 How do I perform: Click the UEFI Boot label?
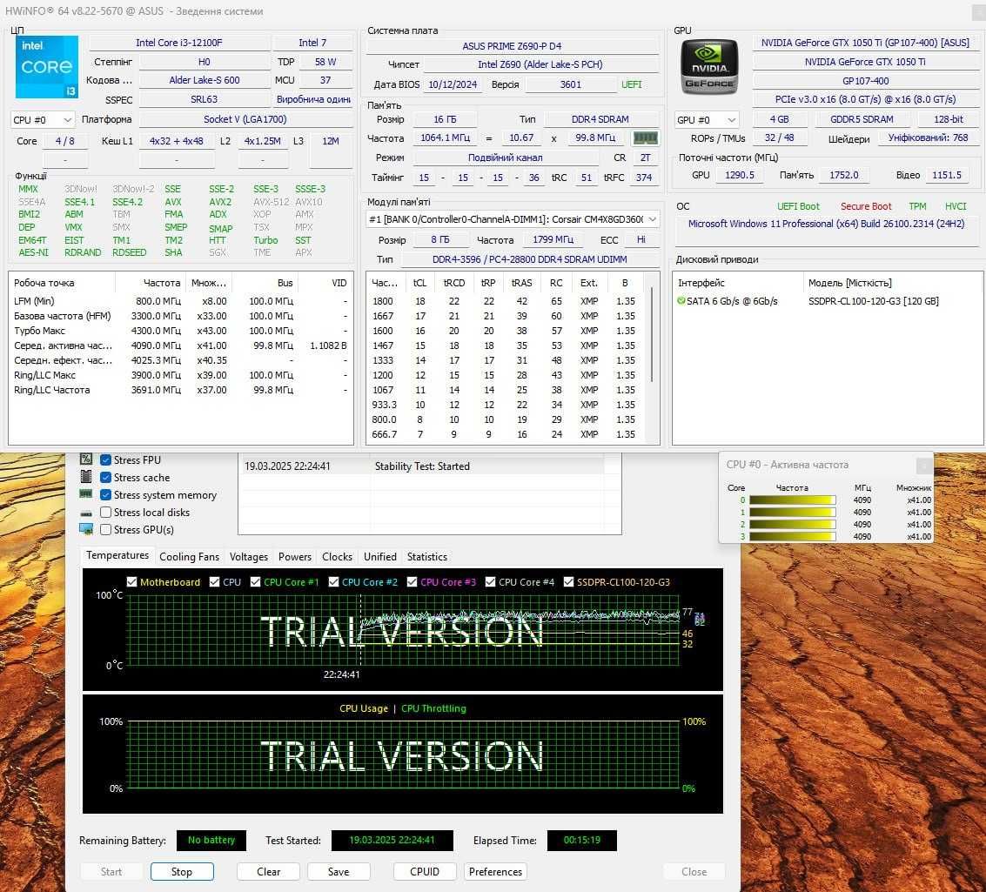tap(798, 206)
